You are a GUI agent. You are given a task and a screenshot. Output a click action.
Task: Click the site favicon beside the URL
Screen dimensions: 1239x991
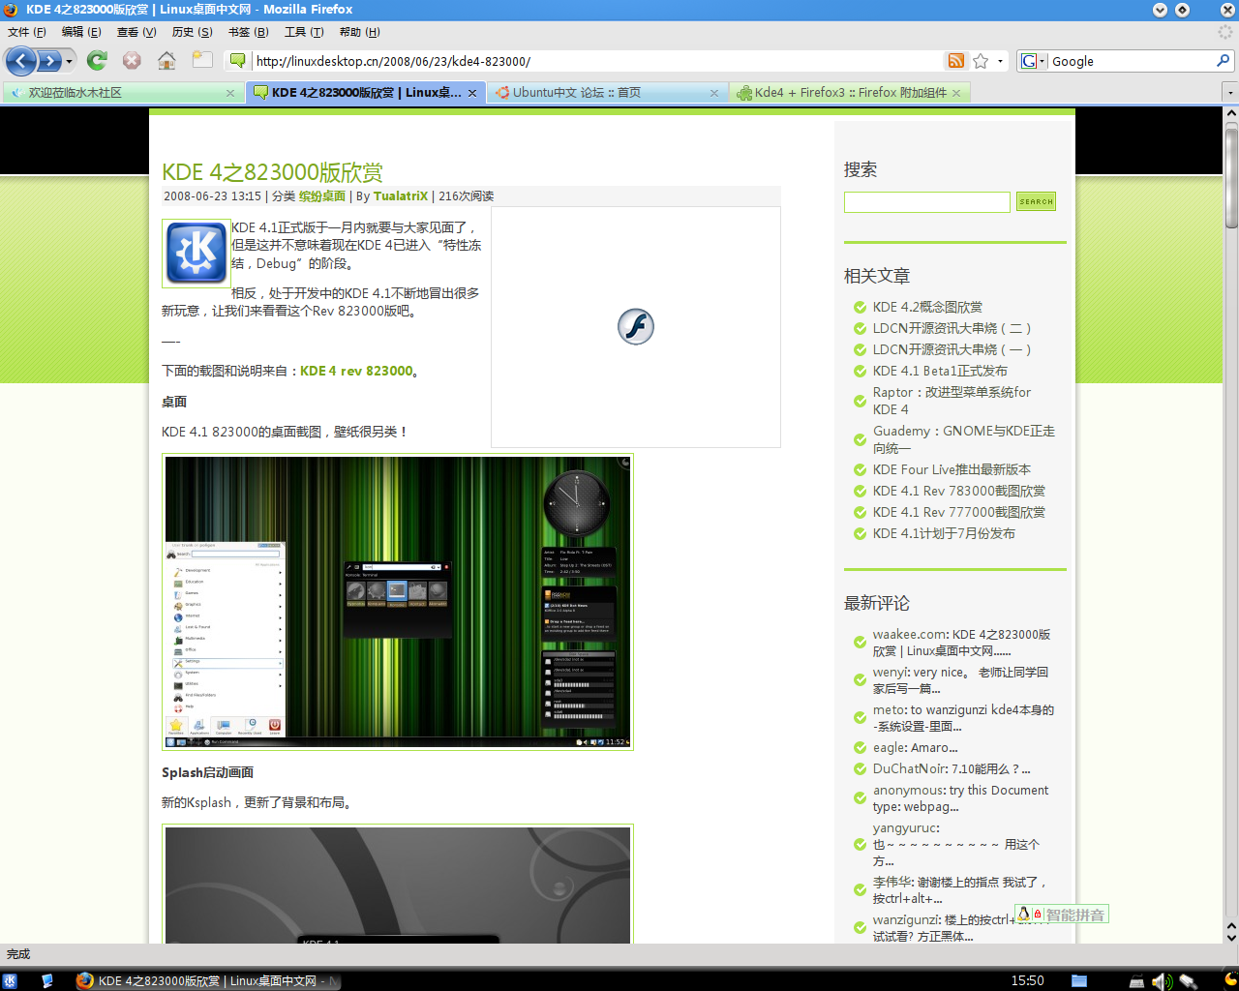237,61
